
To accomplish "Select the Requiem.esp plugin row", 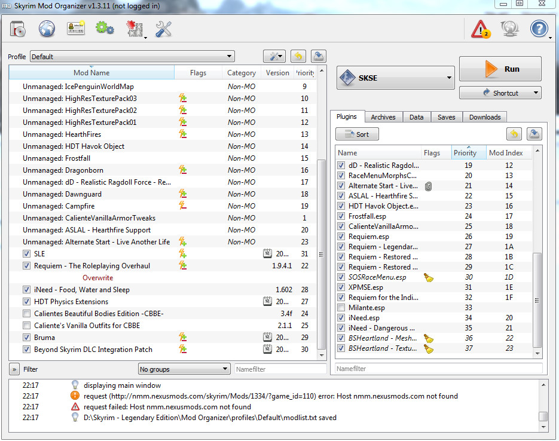I will click(x=434, y=237).
